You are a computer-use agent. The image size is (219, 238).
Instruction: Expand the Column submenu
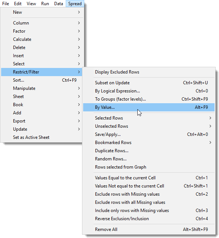(42, 23)
